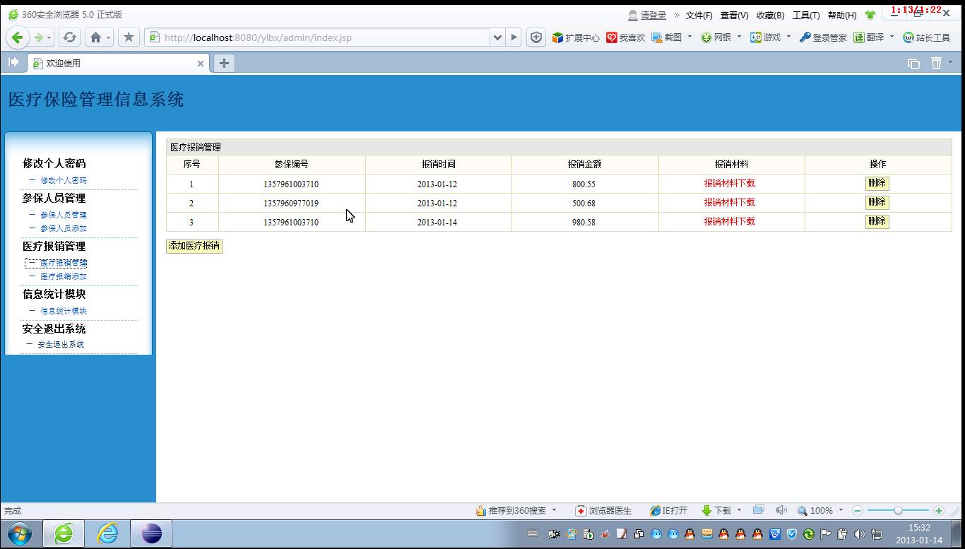
Task: Open the Windows Start button
Action: coord(19,534)
